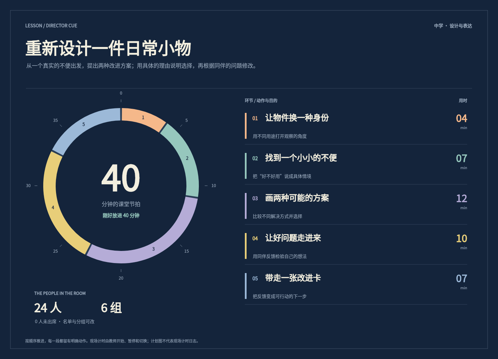Click the 6 组 group count
Image resolution: width=498 pixels, height=359 pixels.
click(x=111, y=308)
